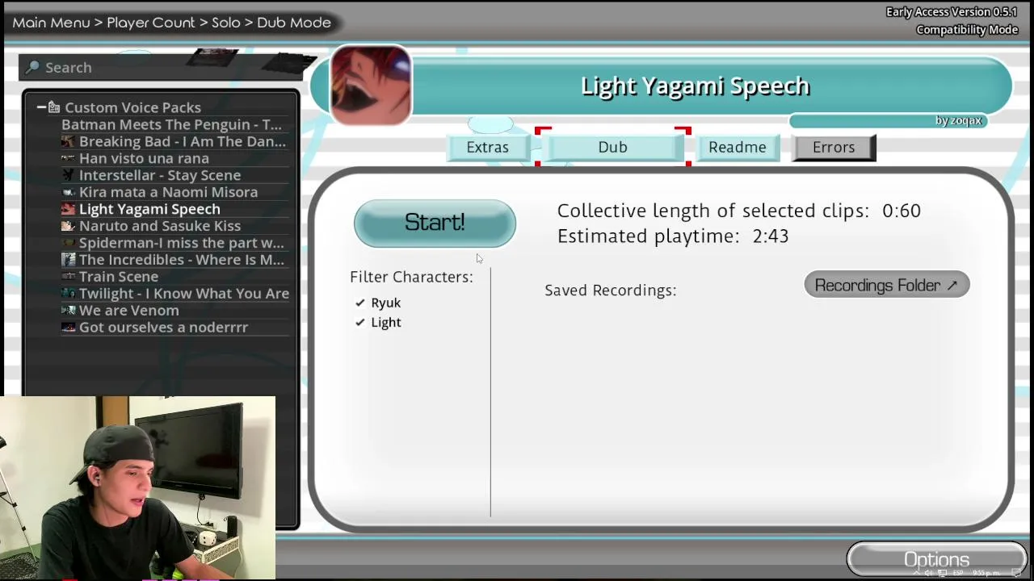This screenshot has width=1034, height=581.
Task: Open the Options menu button
Action: pos(936,559)
